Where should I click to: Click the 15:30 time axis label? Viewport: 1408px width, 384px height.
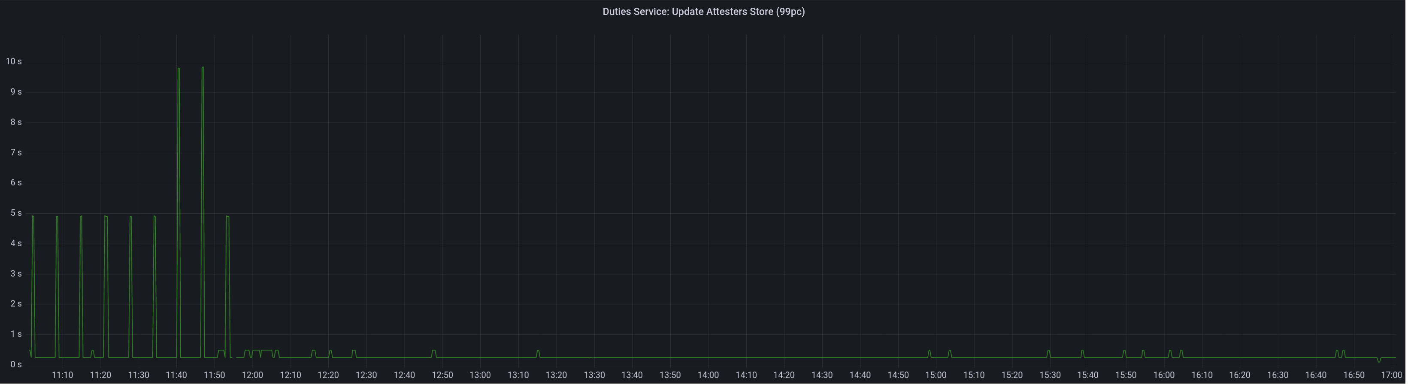coord(1050,375)
